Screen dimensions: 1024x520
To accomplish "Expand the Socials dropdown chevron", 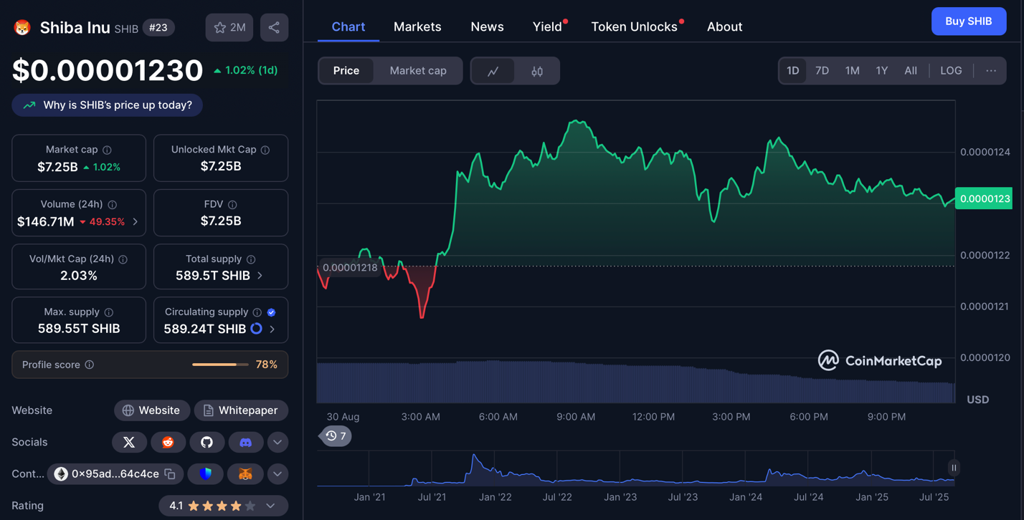I will (x=278, y=443).
